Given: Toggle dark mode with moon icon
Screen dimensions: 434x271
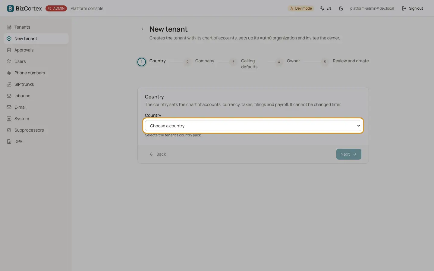Looking at the screenshot, I should click(341, 8).
